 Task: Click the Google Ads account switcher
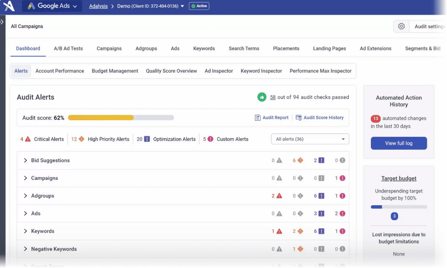52,6
